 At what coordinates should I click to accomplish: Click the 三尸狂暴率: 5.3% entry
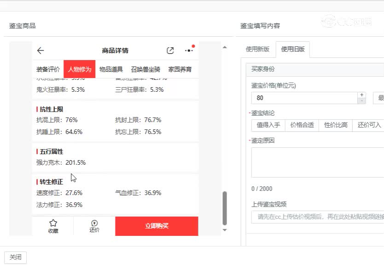tap(140, 90)
